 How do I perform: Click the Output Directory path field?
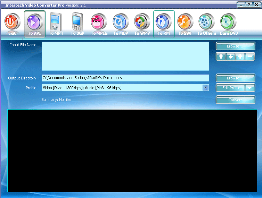coord(125,78)
